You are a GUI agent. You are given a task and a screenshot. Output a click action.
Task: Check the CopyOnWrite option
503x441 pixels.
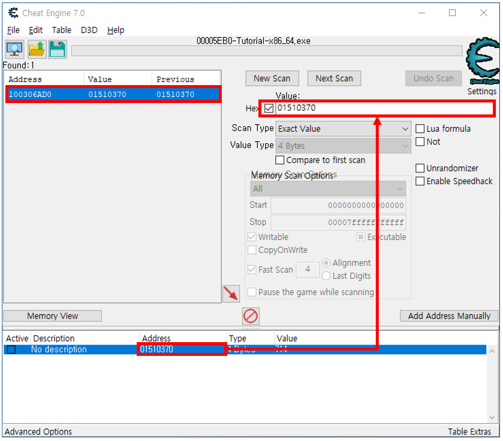[x=252, y=250]
